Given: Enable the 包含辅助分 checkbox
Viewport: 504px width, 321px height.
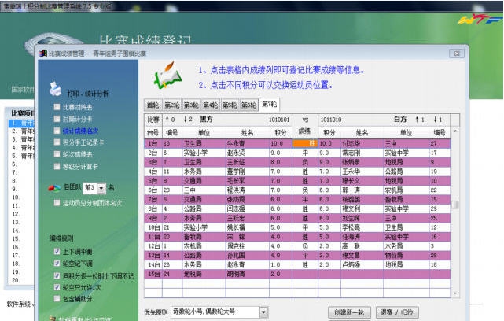Looking at the screenshot, I should click(x=57, y=299).
